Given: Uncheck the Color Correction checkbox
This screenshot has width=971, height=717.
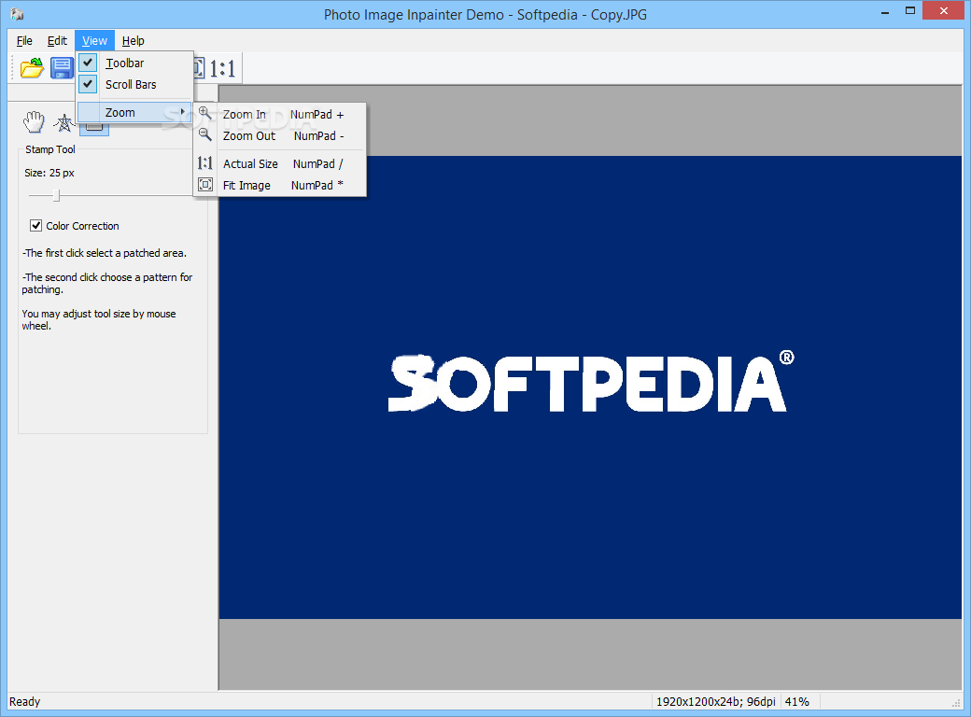Looking at the screenshot, I should point(35,226).
